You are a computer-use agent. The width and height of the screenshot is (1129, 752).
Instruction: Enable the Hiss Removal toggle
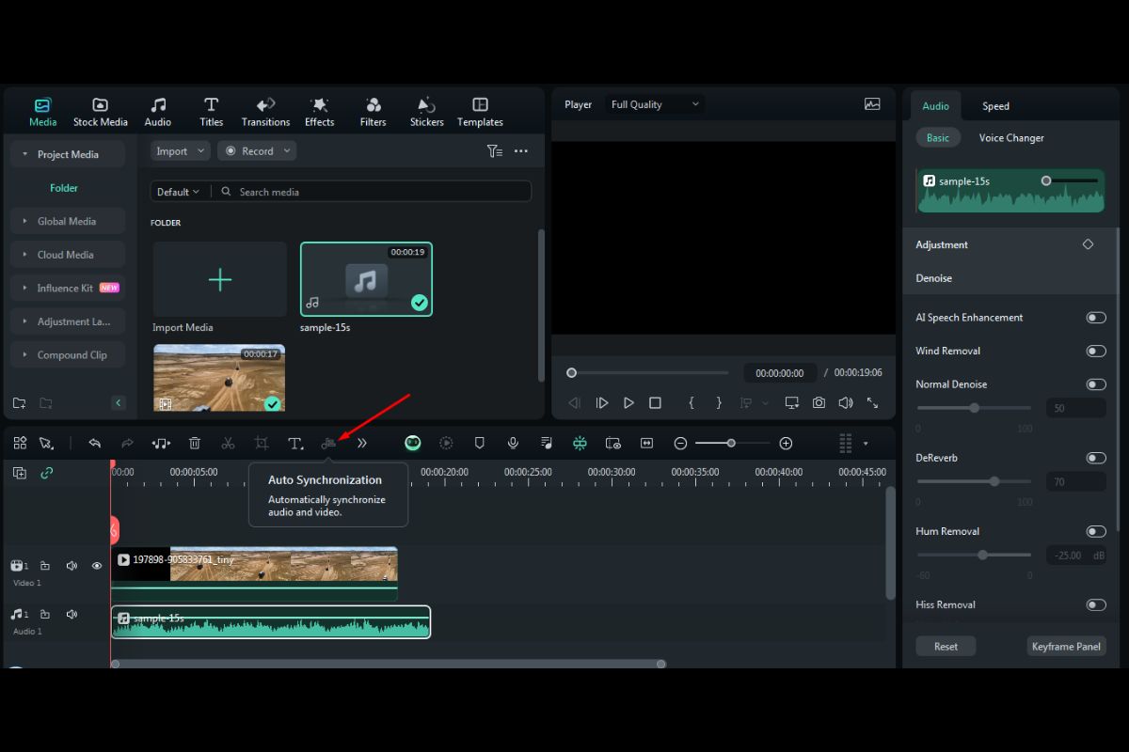click(x=1096, y=604)
